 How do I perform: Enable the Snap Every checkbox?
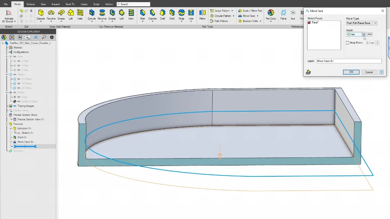pos(347,43)
